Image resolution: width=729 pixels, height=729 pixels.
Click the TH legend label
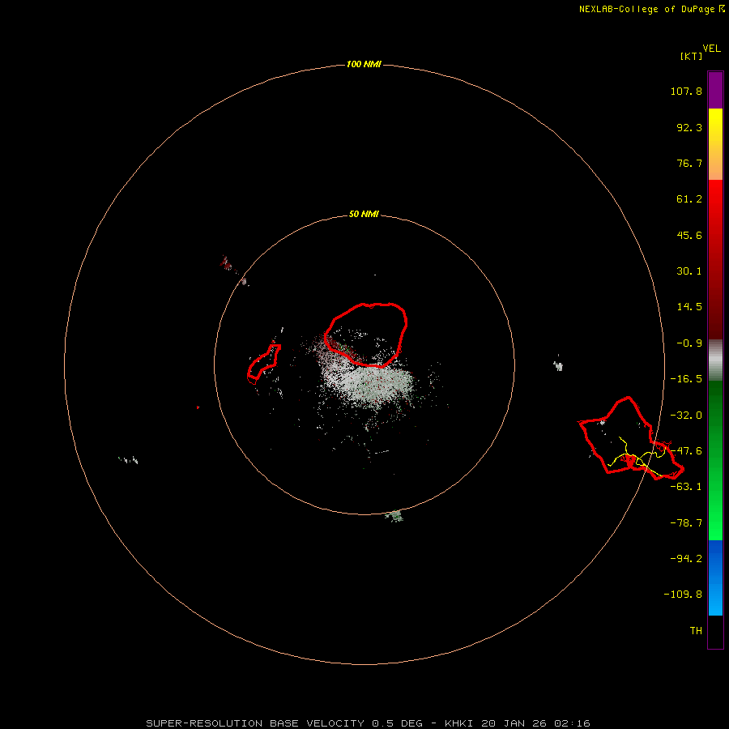(x=696, y=630)
